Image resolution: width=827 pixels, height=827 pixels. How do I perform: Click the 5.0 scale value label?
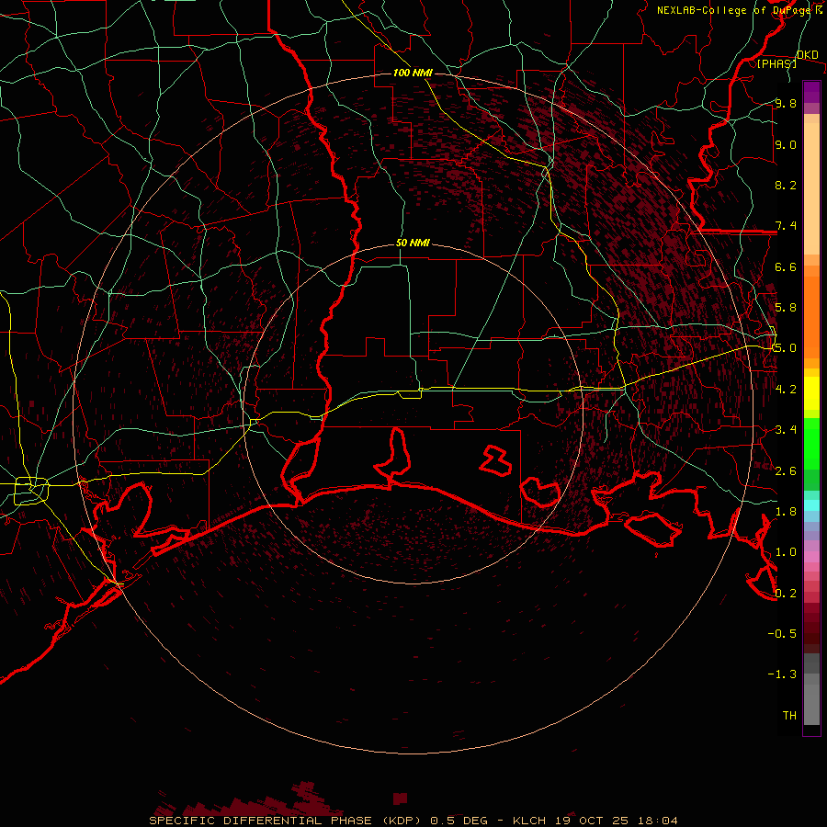point(785,348)
